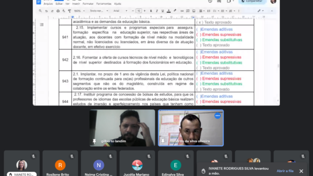The image size is (313, 176).
Task: Unpin gilberto landim video tile
Action: (x=94, y=141)
